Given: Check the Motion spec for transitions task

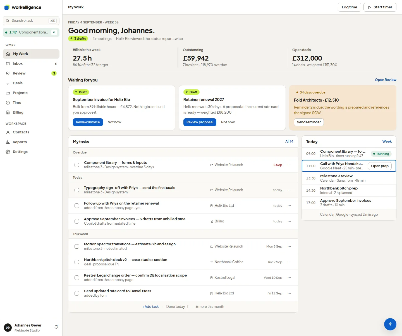Looking at the screenshot, I should (x=77, y=246).
